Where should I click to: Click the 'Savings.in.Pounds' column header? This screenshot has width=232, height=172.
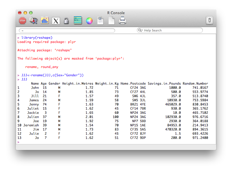(x=164, y=83)
